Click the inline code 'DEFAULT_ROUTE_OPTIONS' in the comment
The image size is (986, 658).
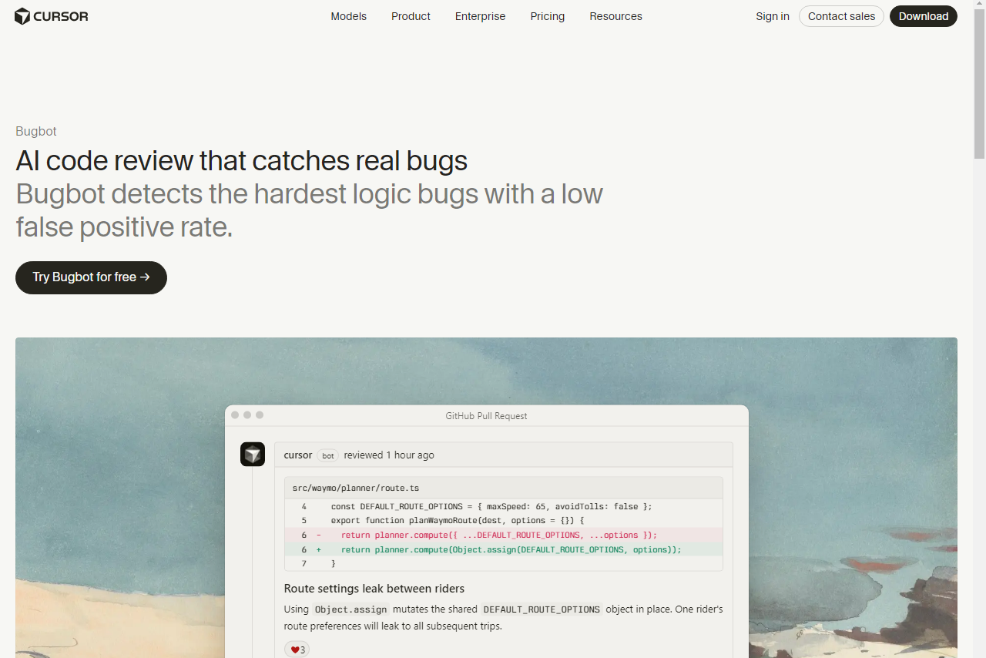[x=542, y=609]
